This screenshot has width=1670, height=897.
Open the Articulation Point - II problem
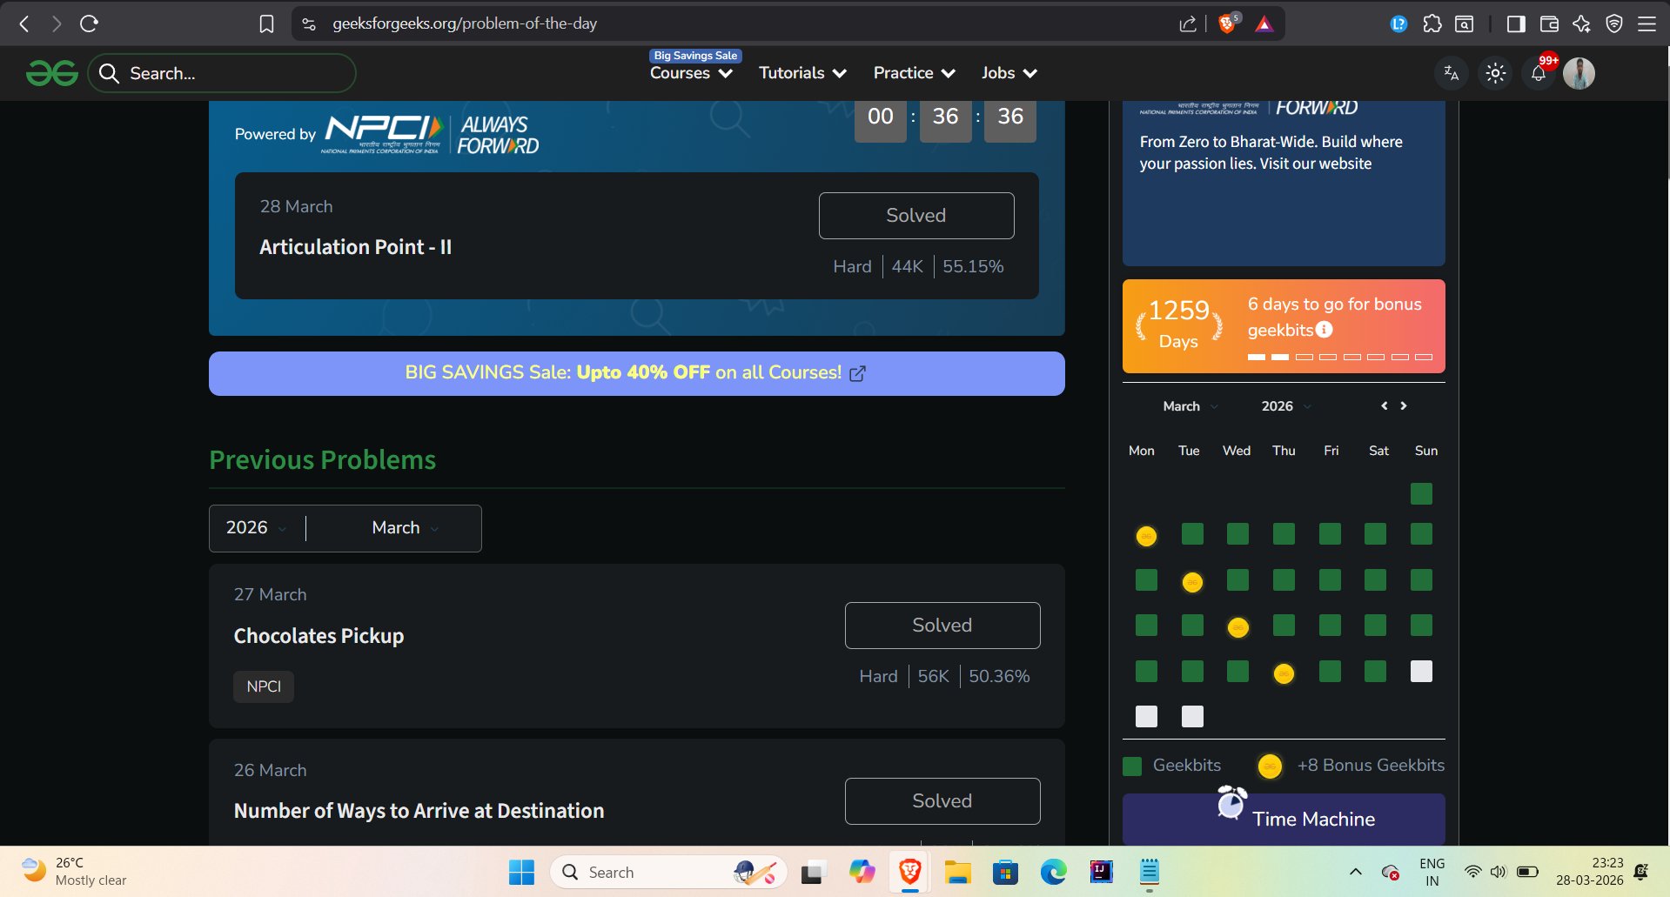[355, 247]
